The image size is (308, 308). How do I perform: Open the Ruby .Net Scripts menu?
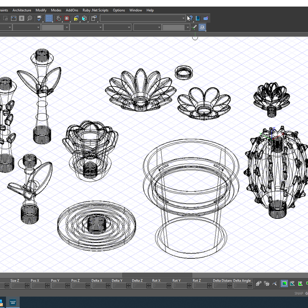(95, 10)
